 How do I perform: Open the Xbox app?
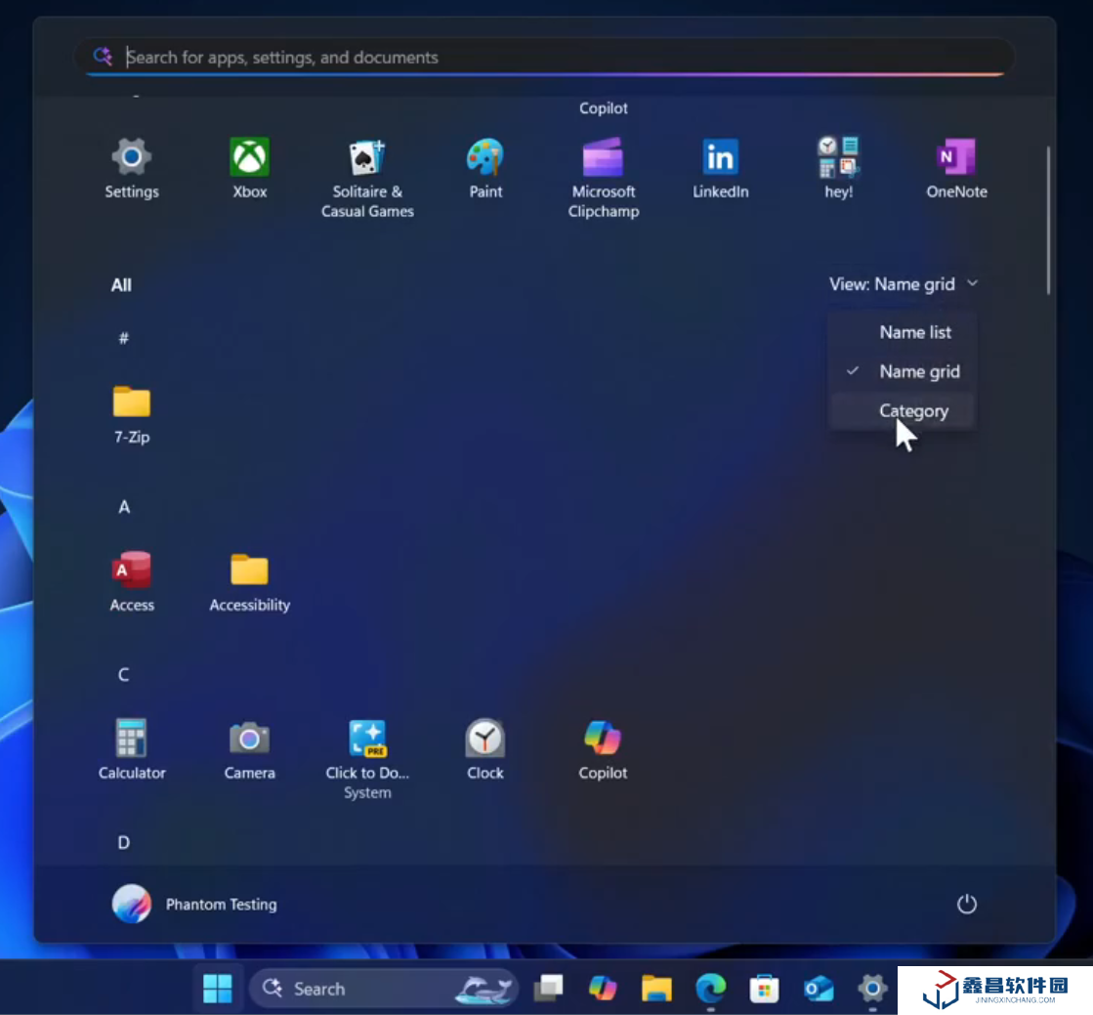pos(249,168)
